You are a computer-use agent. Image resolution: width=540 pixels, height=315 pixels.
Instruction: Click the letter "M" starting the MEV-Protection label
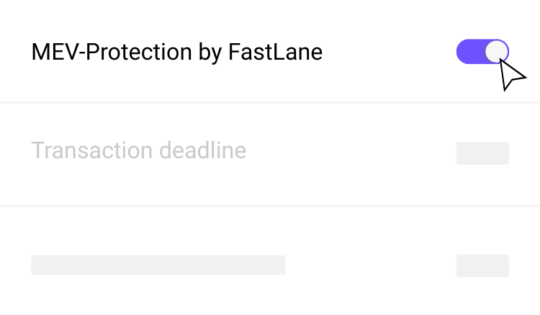[x=40, y=52]
